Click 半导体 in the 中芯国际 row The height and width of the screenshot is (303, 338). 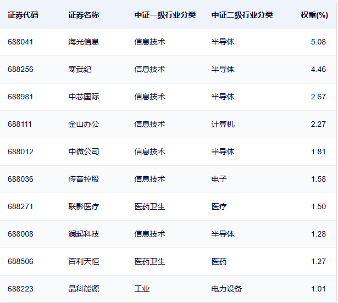[223, 97]
